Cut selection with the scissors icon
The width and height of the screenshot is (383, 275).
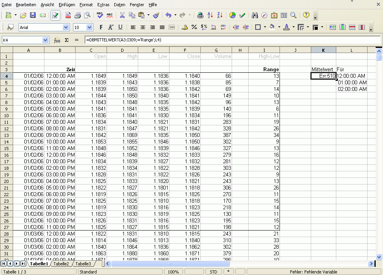[122, 15]
